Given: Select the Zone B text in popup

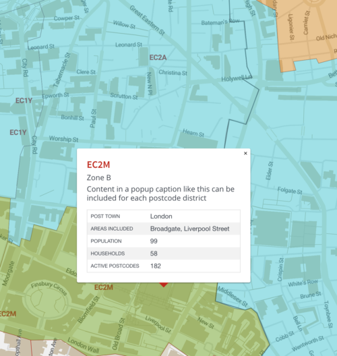Looking at the screenshot, I should [98, 177].
